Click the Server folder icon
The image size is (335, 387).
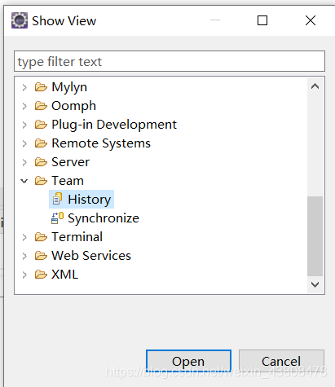coord(41,162)
